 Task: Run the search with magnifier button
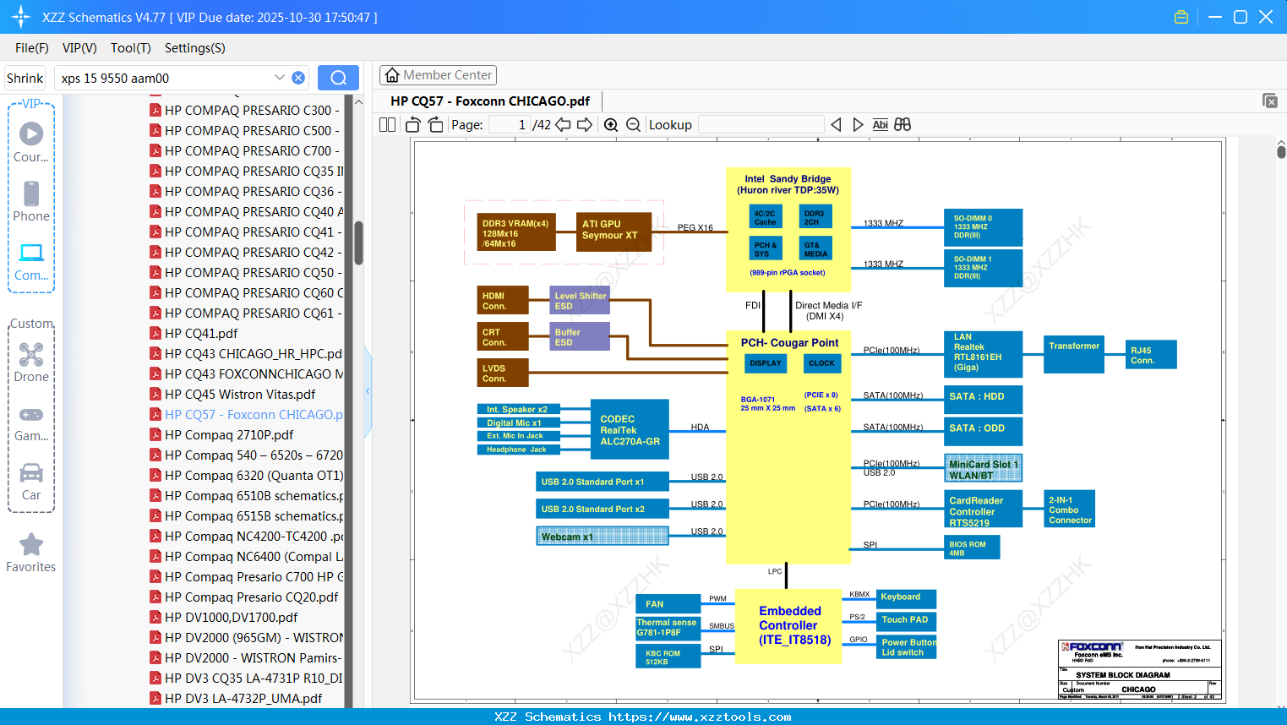pyautogui.click(x=338, y=78)
